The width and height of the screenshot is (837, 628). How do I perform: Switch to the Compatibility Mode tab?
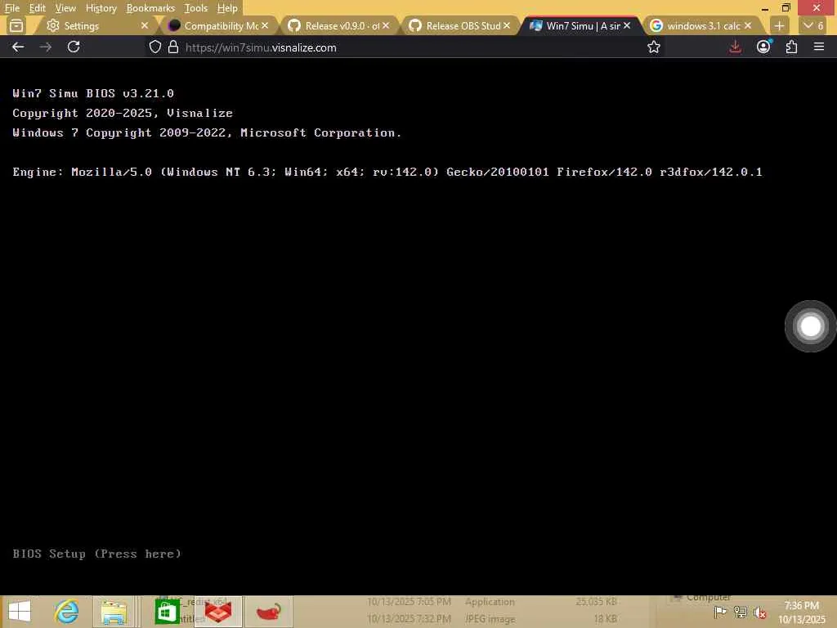point(213,25)
